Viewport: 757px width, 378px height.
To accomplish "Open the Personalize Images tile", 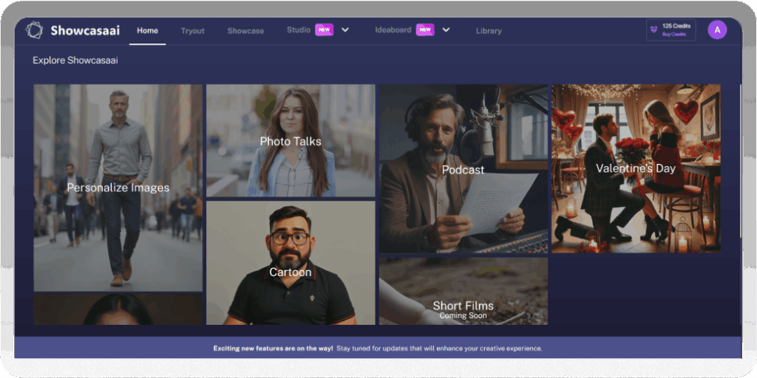I will tap(118, 188).
